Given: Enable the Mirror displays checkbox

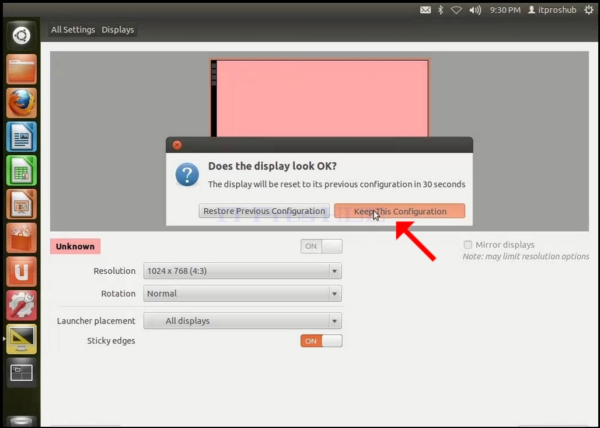Looking at the screenshot, I should [468, 245].
